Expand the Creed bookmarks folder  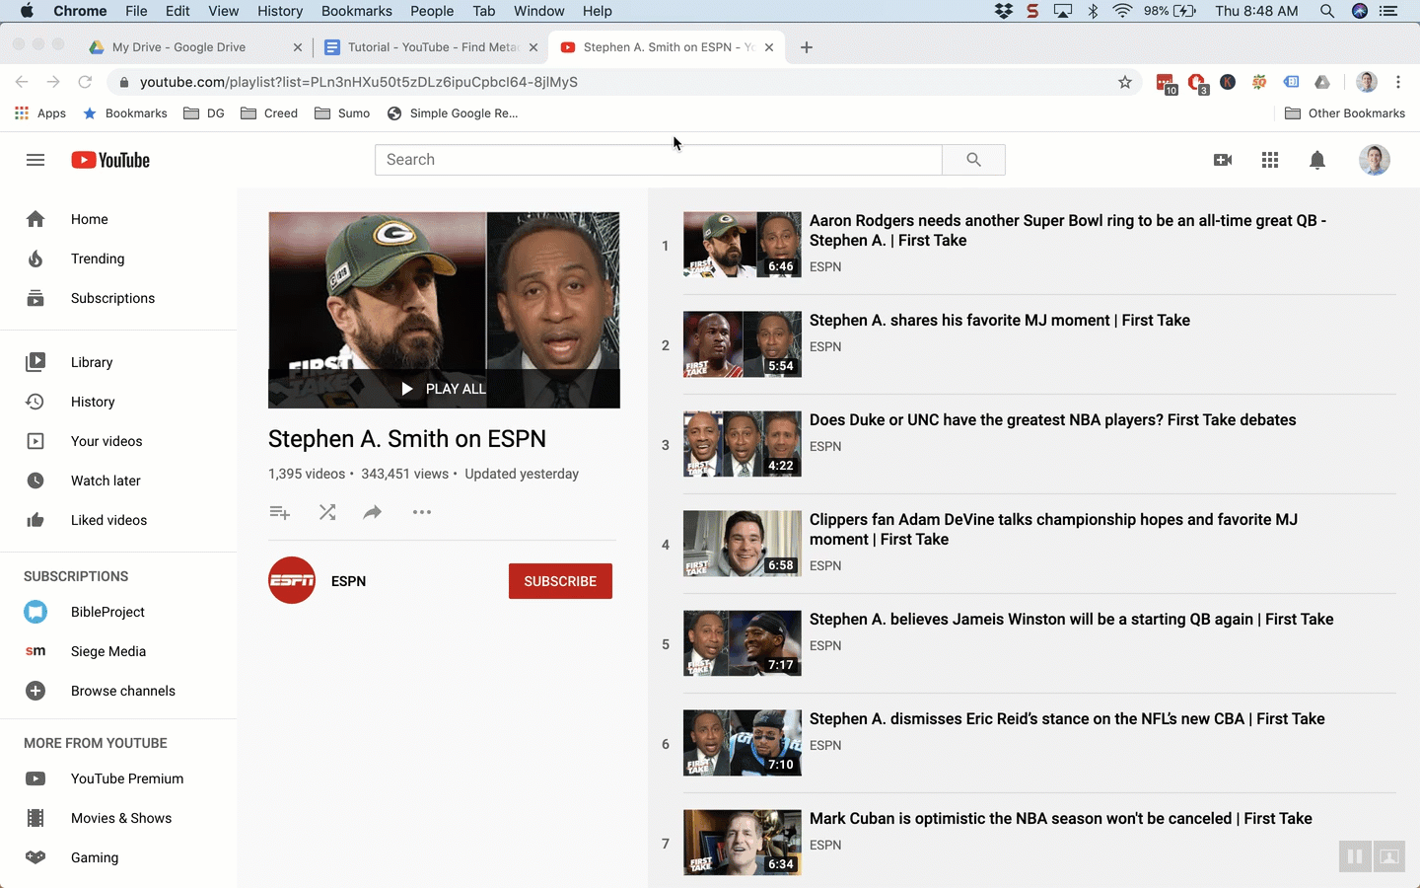tap(269, 113)
